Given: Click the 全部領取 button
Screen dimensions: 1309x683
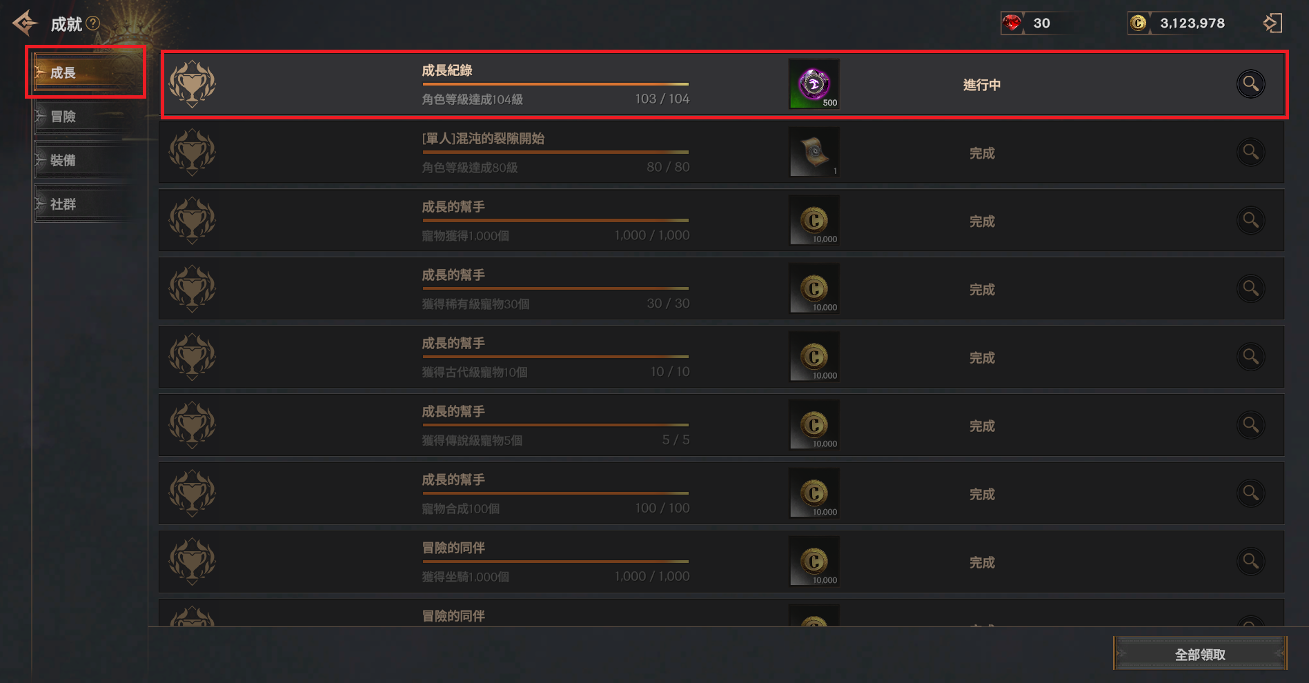Looking at the screenshot, I should tap(1200, 654).
